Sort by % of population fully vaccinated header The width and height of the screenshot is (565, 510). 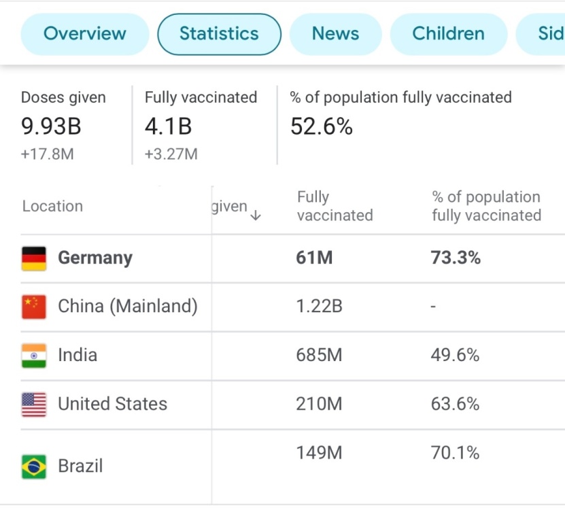(x=486, y=206)
